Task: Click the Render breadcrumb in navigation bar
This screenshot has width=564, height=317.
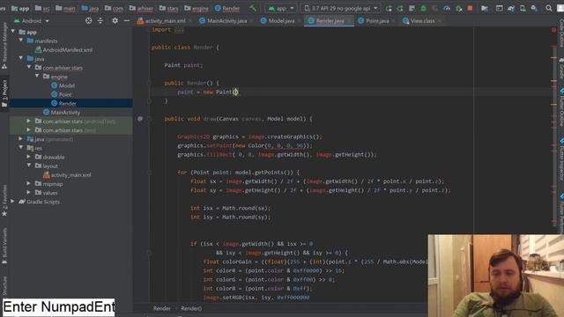Action: [x=227, y=8]
